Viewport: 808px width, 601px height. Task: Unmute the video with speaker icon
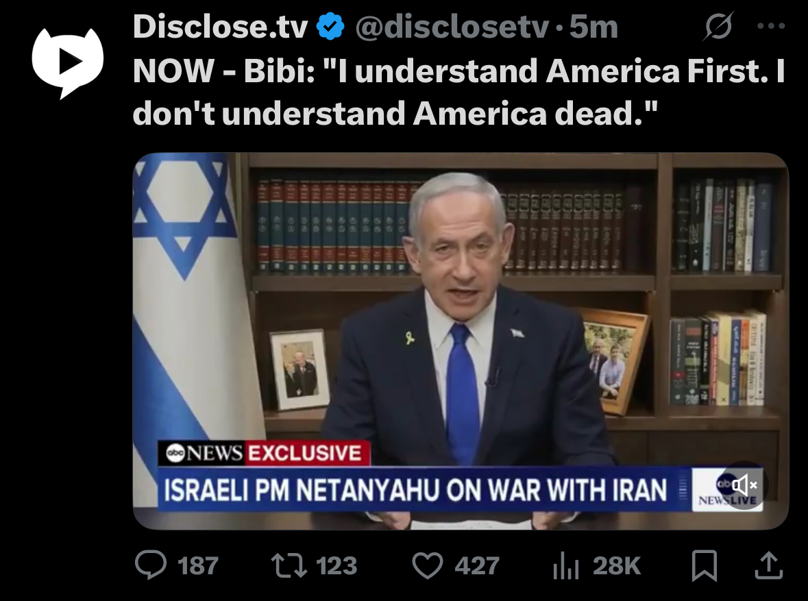click(x=744, y=485)
